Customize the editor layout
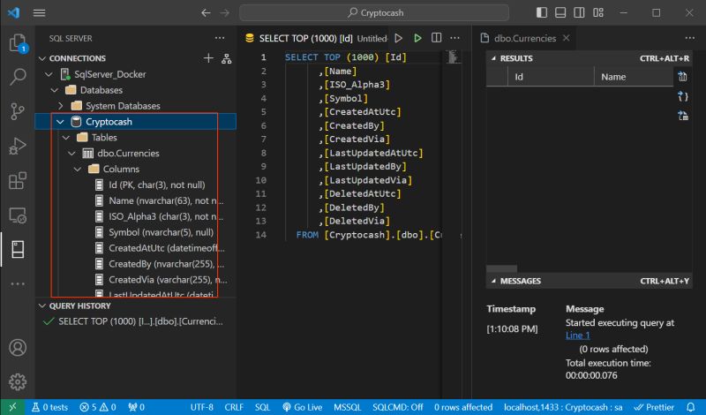This screenshot has width=706, height=415. tap(598, 12)
